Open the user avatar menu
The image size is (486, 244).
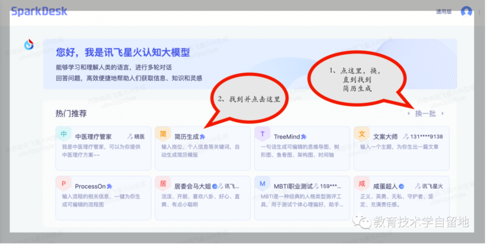click(x=466, y=12)
